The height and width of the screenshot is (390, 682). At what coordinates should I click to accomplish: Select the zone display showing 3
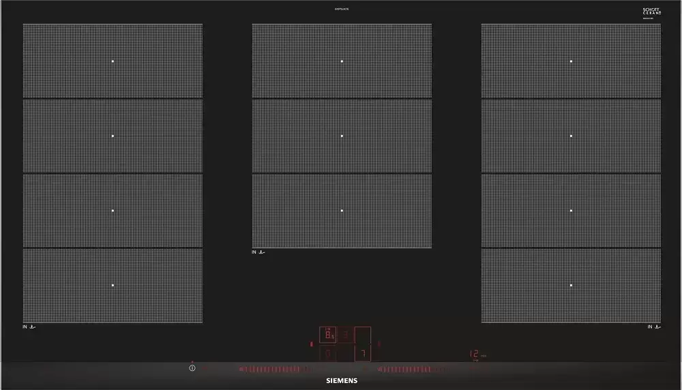(346, 335)
